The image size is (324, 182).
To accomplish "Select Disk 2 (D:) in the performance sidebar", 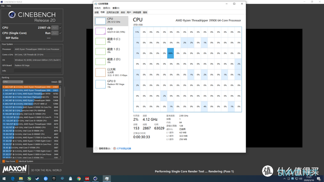I will point(111,61).
